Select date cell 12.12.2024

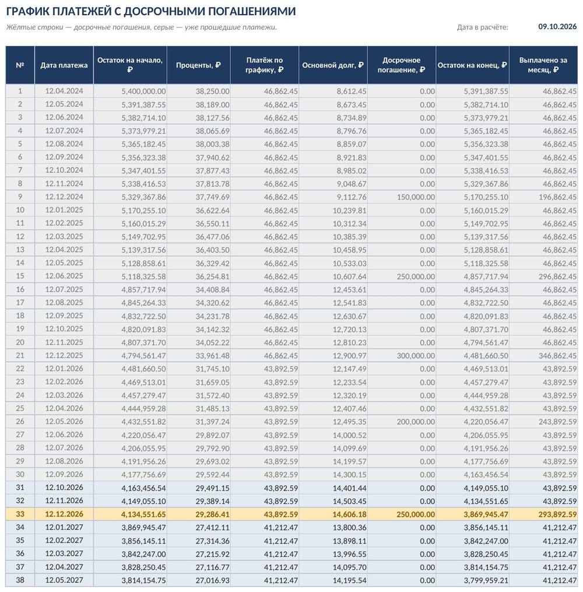pyautogui.click(x=64, y=197)
